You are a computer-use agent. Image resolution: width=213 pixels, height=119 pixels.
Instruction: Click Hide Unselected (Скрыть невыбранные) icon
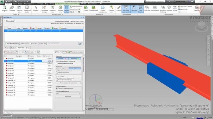tap(103, 8)
